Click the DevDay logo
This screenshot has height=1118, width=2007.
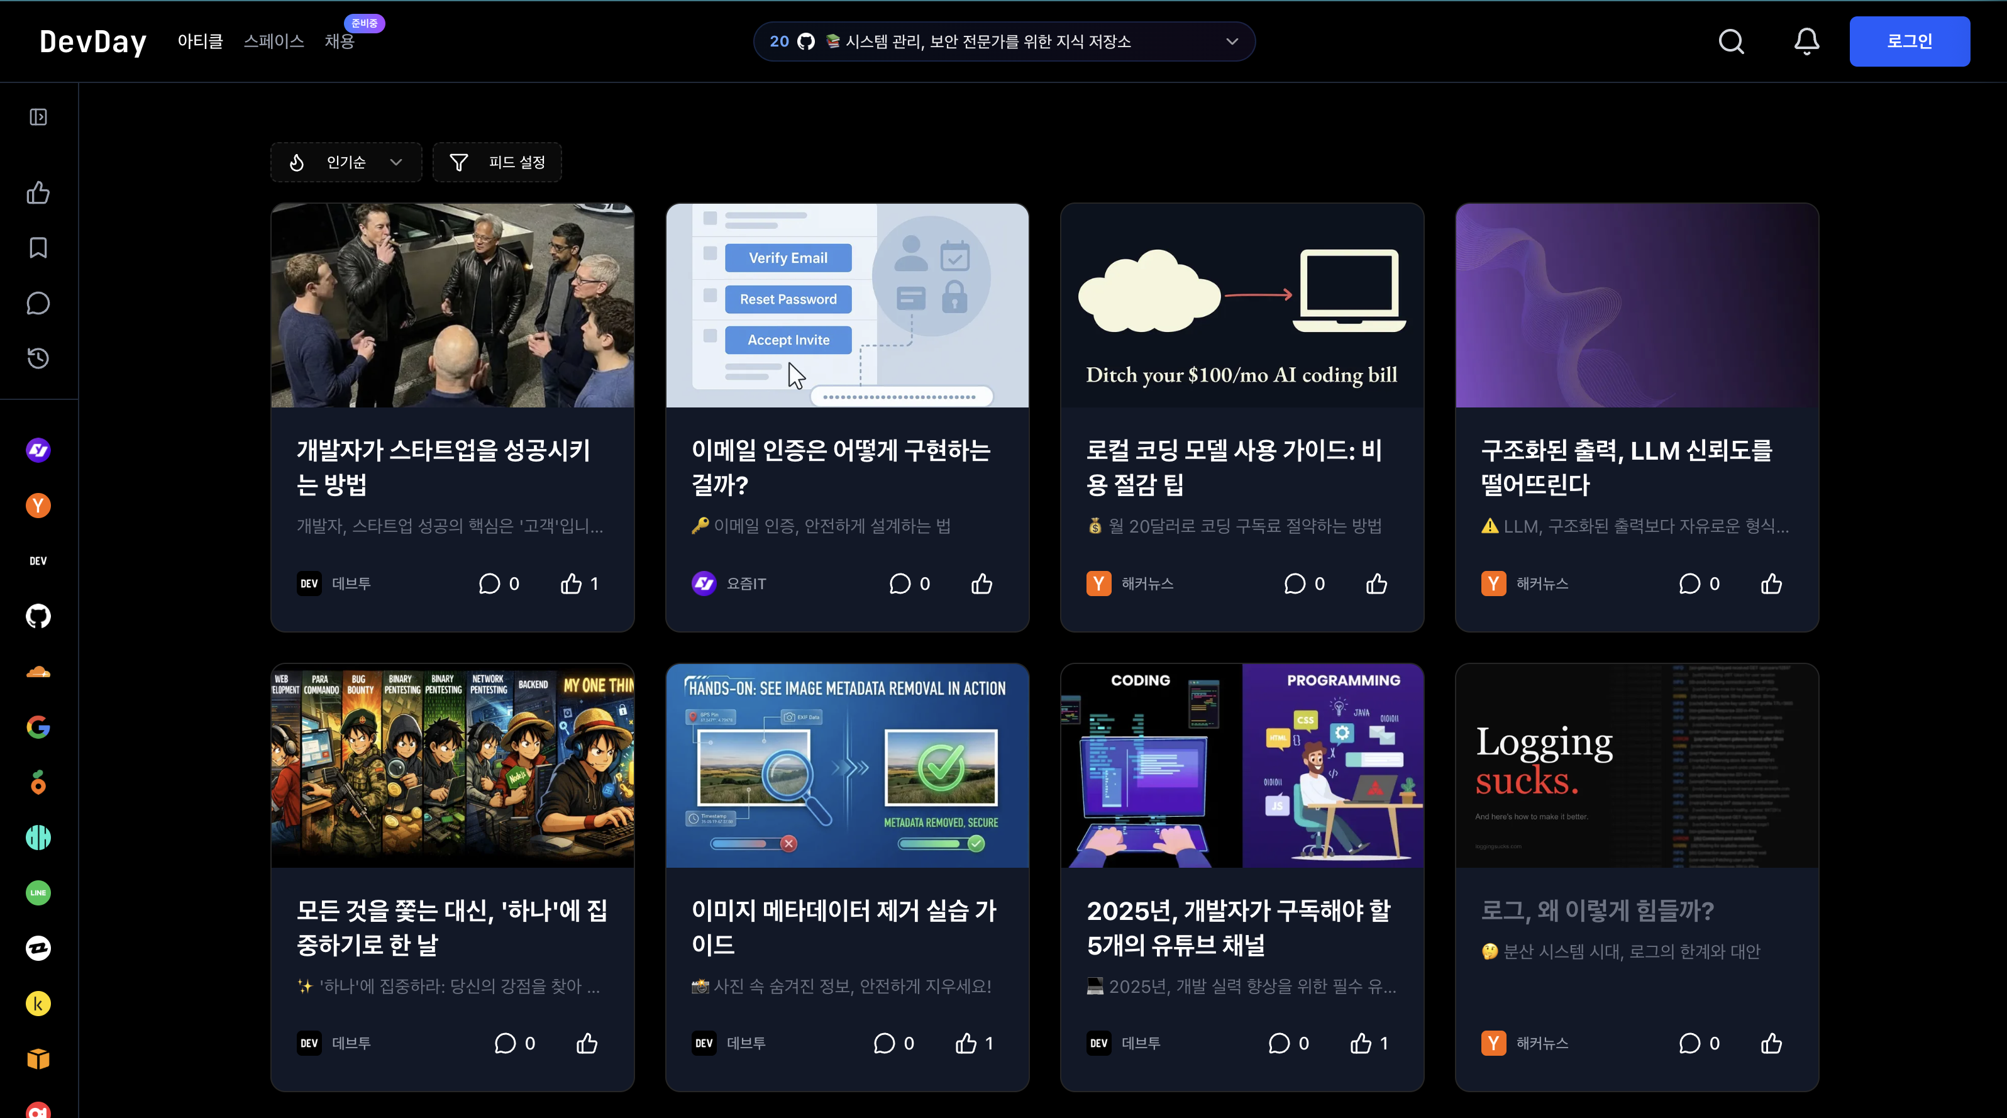point(92,42)
